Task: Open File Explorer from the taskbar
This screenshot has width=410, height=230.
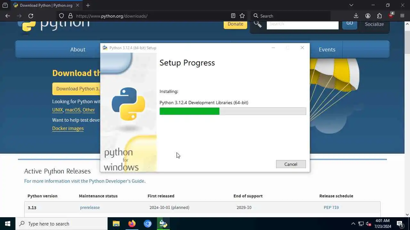Action: (x=116, y=224)
